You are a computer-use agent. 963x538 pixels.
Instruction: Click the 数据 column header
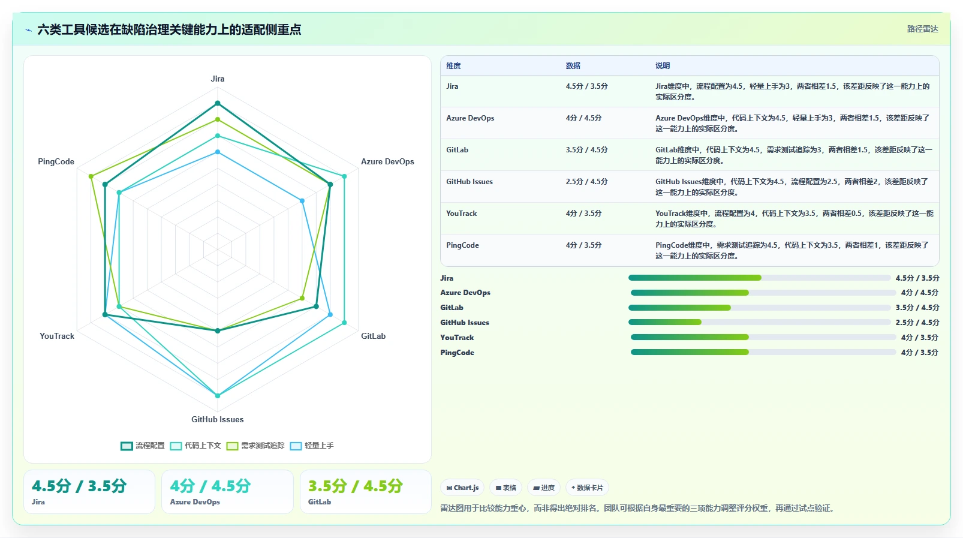[573, 66]
